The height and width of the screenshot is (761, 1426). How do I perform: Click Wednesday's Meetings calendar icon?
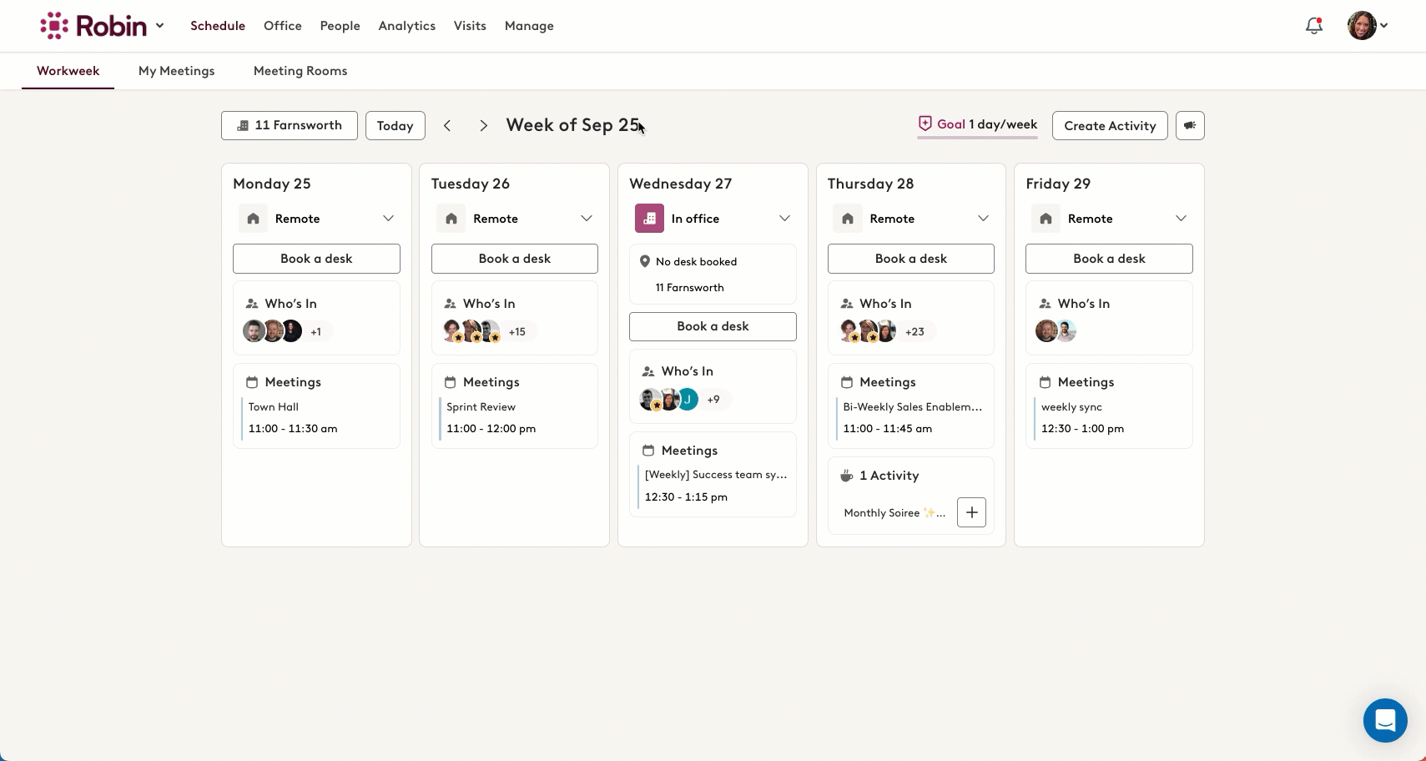coord(648,451)
